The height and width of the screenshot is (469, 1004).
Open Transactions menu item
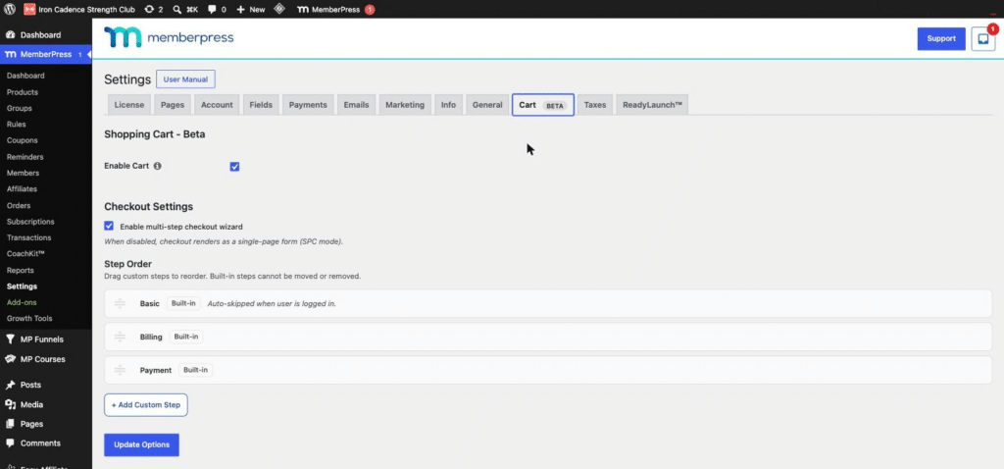click(28, 237)
